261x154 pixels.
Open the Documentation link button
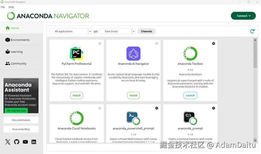pyautogui.click(x=21, y=120)
